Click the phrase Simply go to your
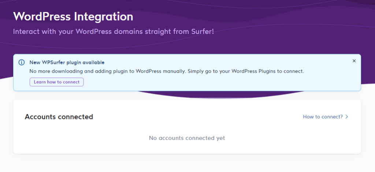This screenshot has width=375, height=172. click(209, 71)
